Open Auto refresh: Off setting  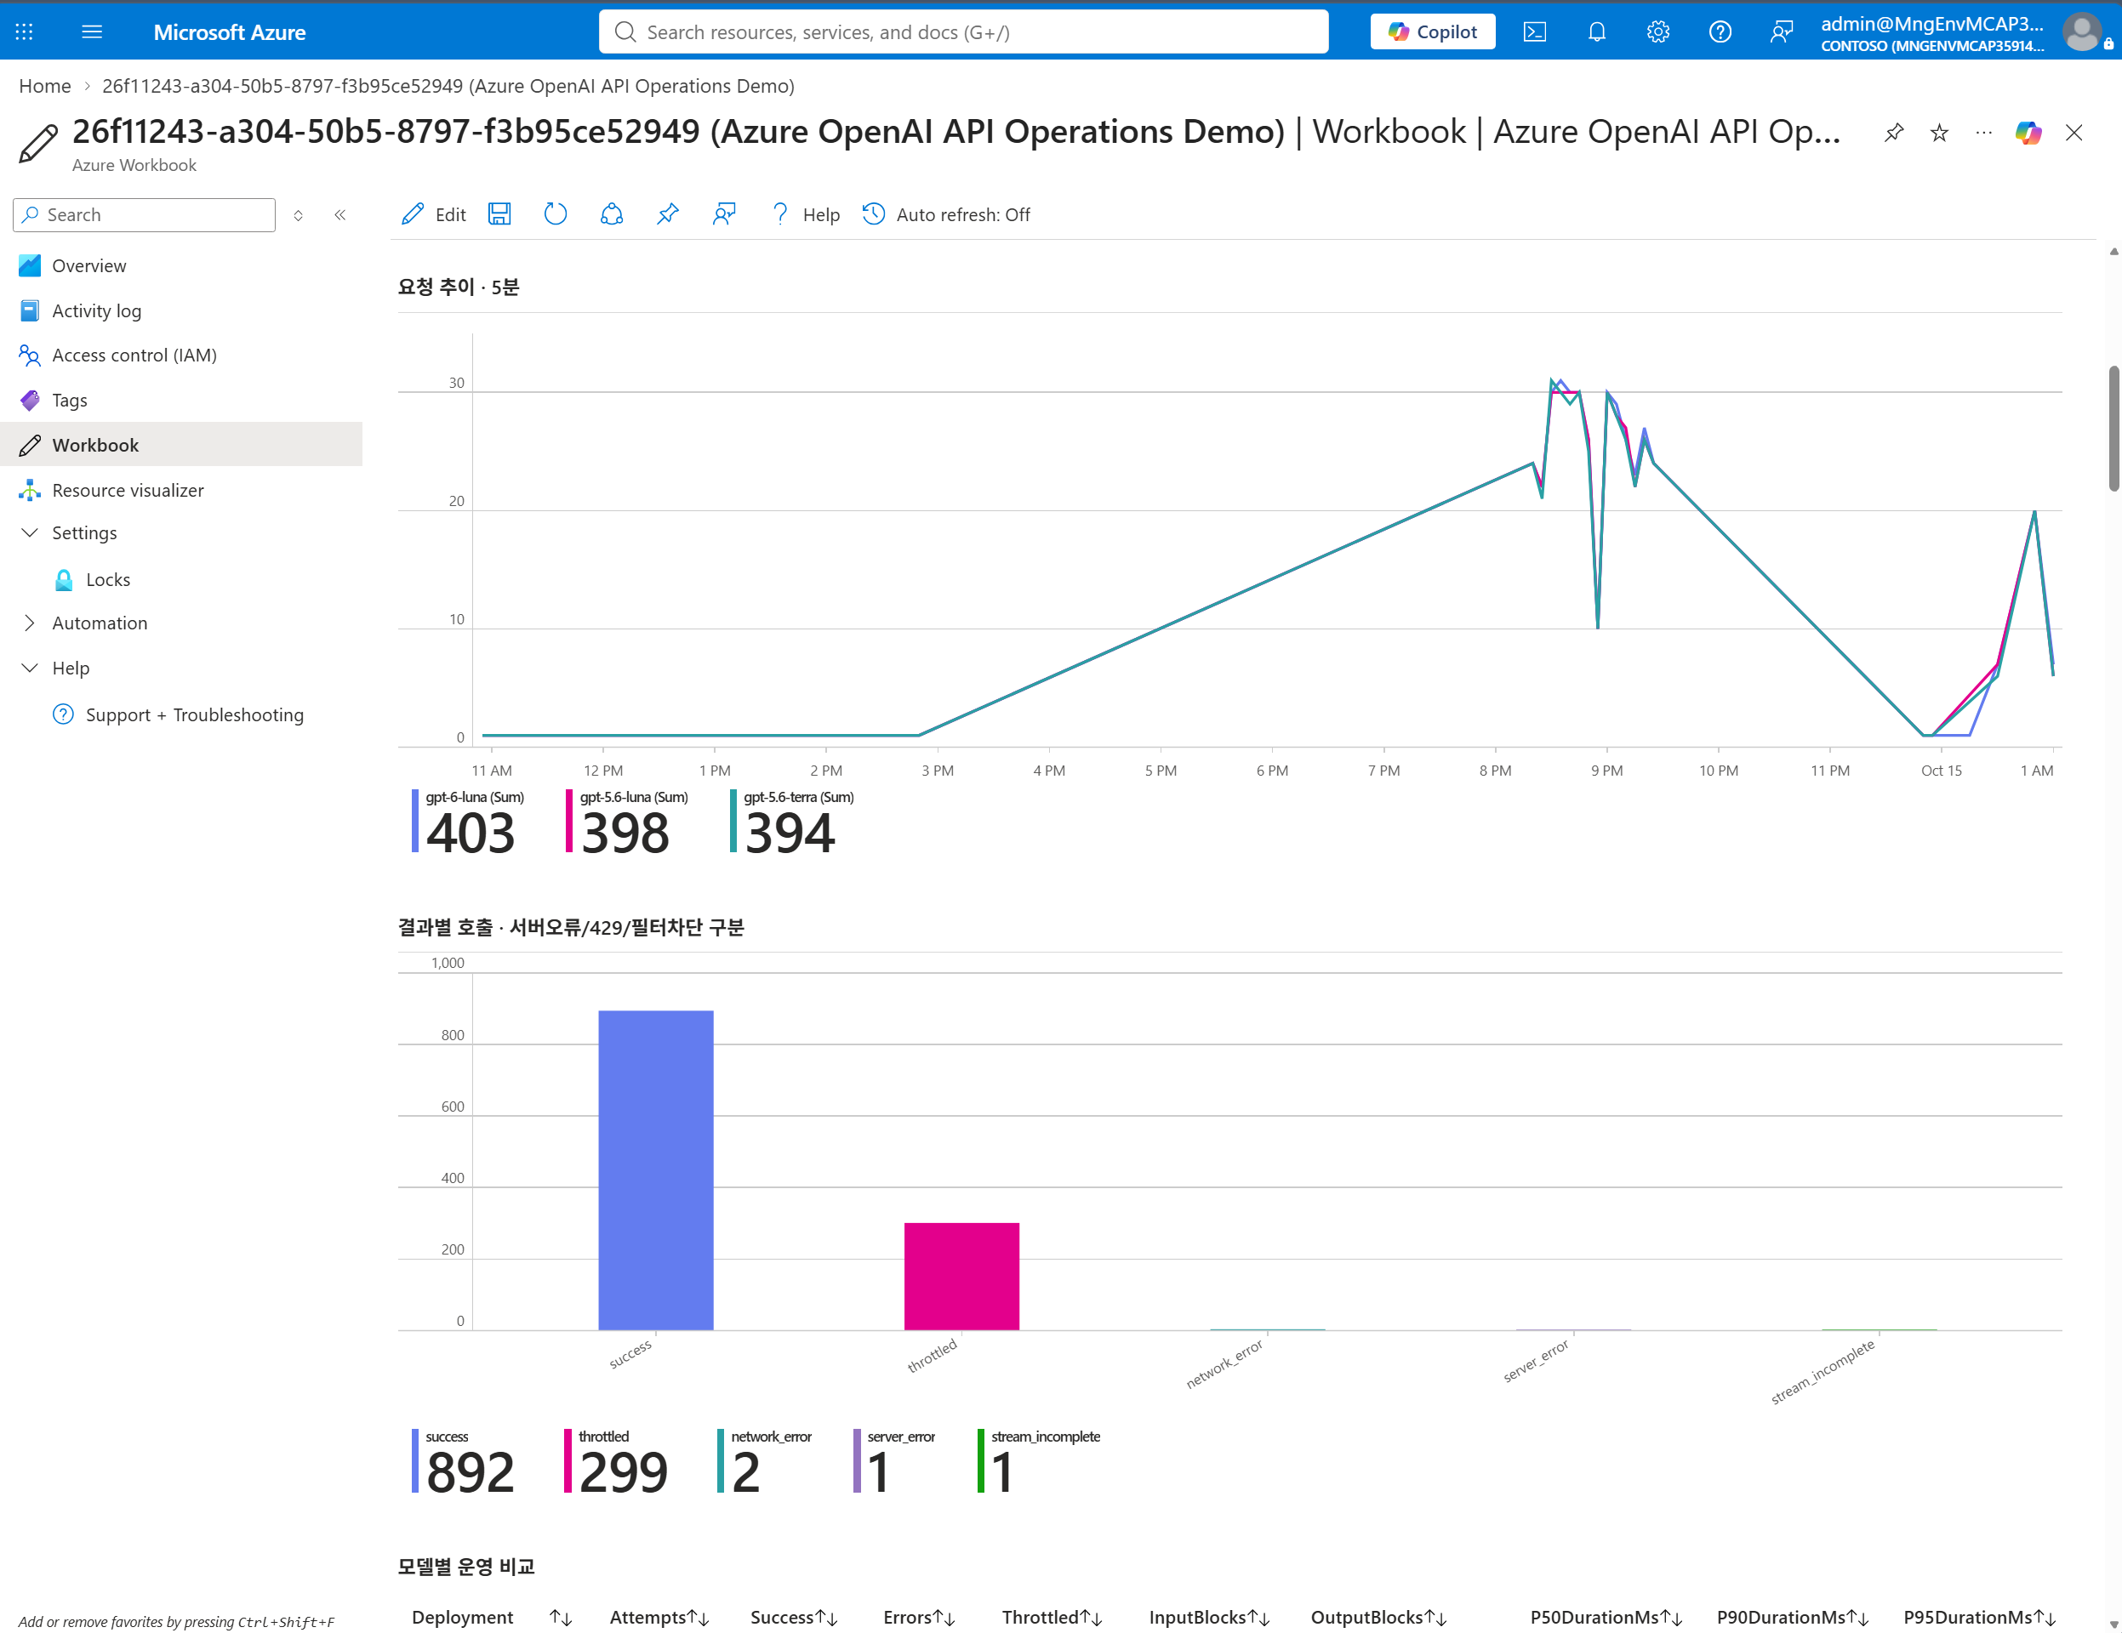pos(946,214)
